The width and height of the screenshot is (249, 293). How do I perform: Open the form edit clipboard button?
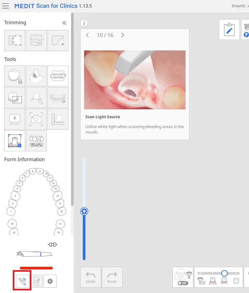tap(229, 29)
